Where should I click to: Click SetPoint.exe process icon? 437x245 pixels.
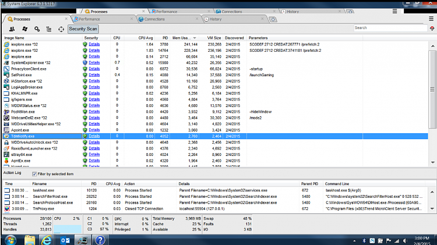coord(6,75)
